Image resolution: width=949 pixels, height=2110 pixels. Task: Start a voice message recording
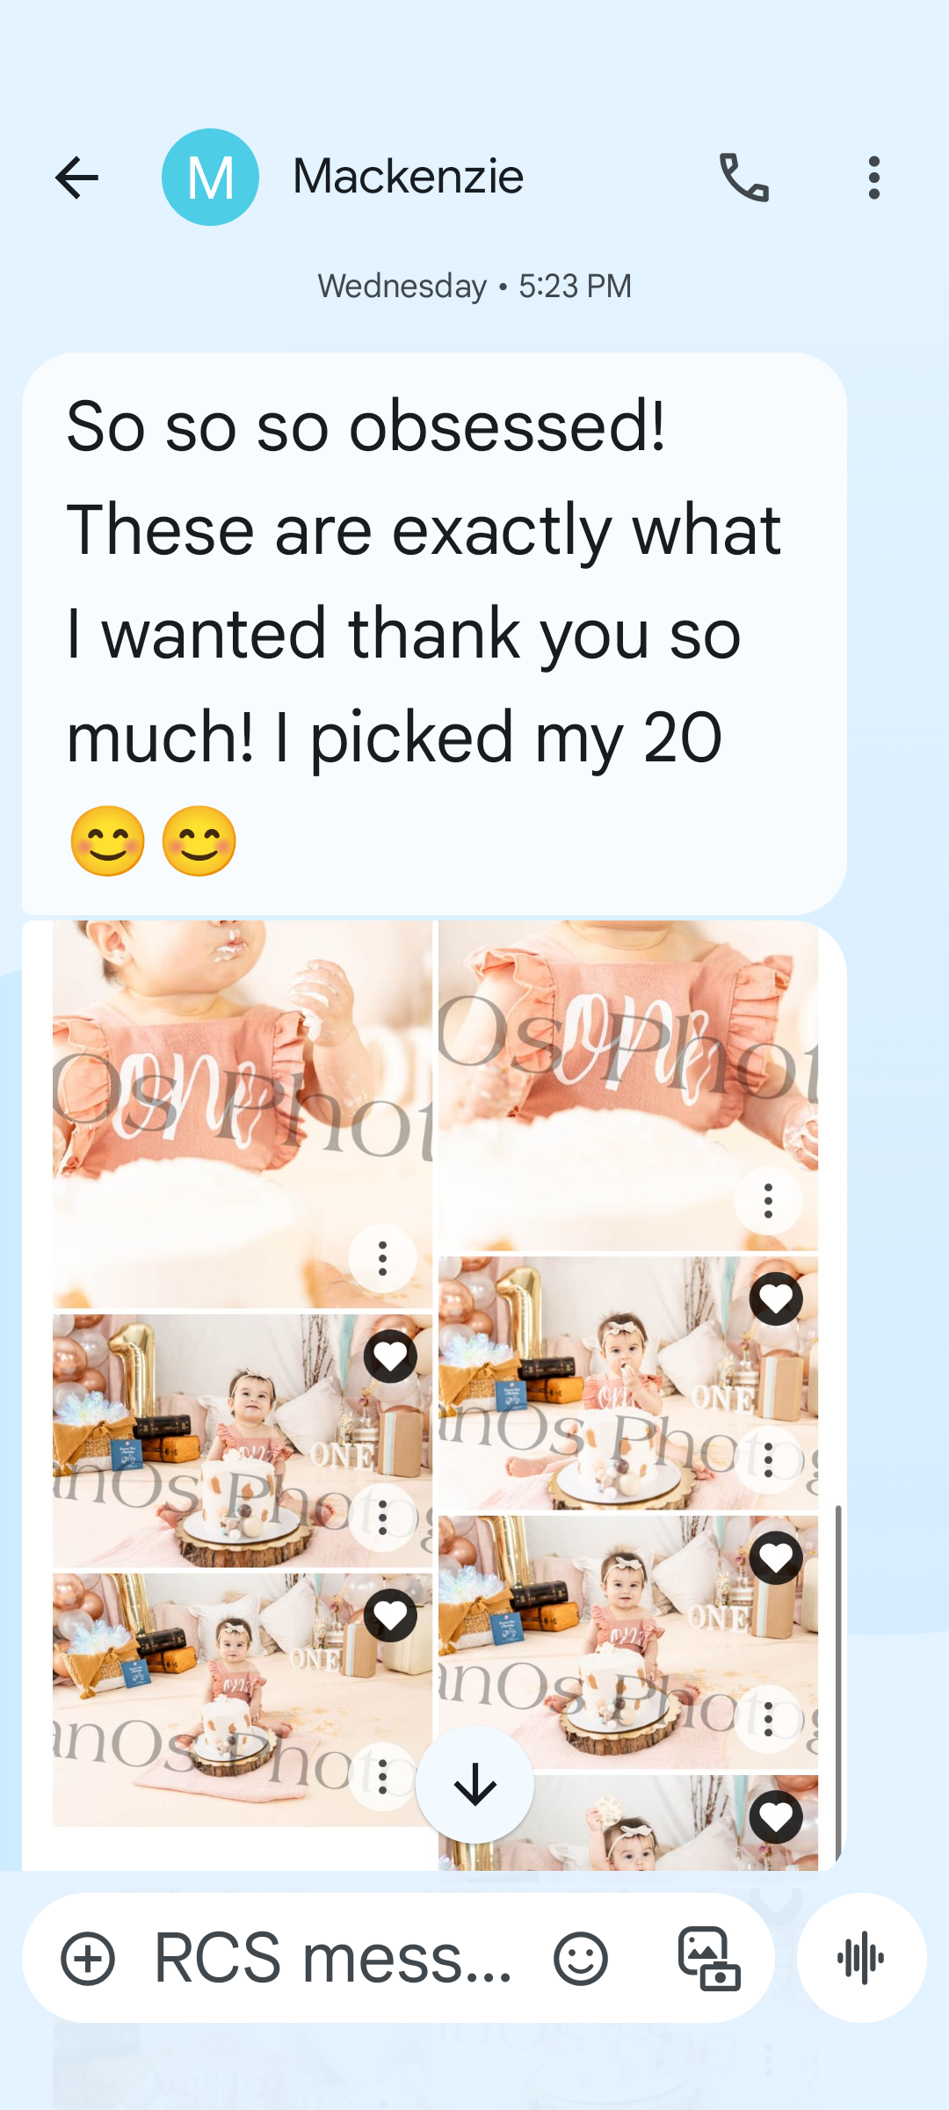click(x=861, y=1958)
